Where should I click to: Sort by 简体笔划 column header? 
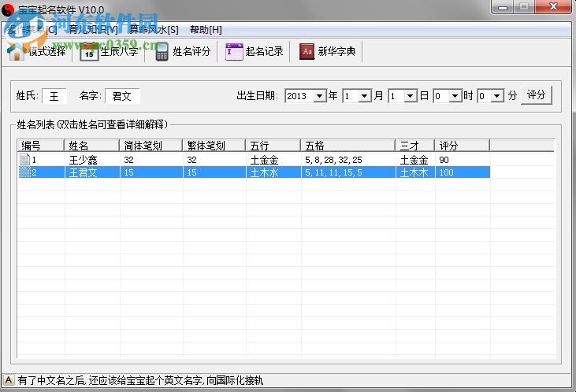coord(151,146)
